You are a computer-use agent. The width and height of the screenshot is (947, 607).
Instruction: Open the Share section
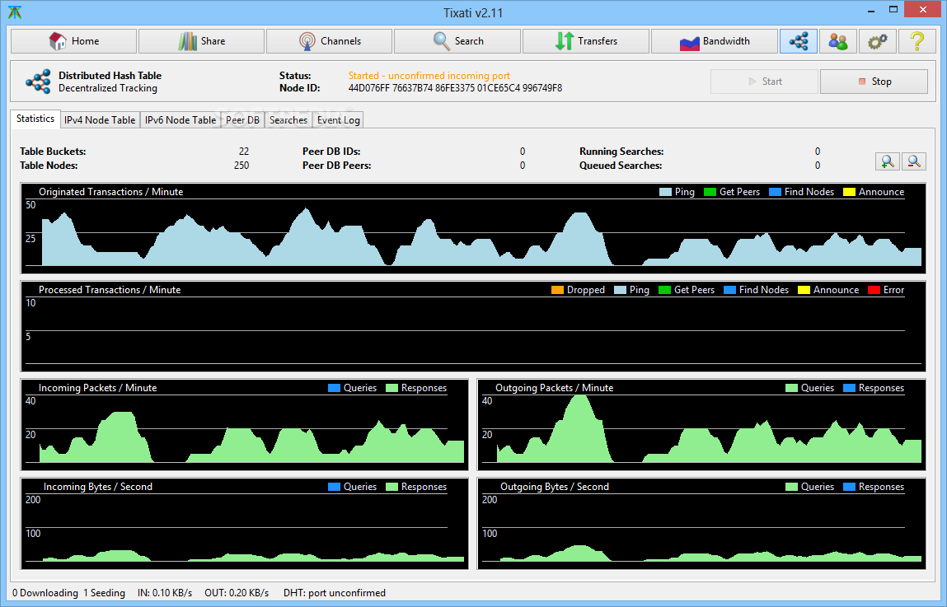(201, 41)
